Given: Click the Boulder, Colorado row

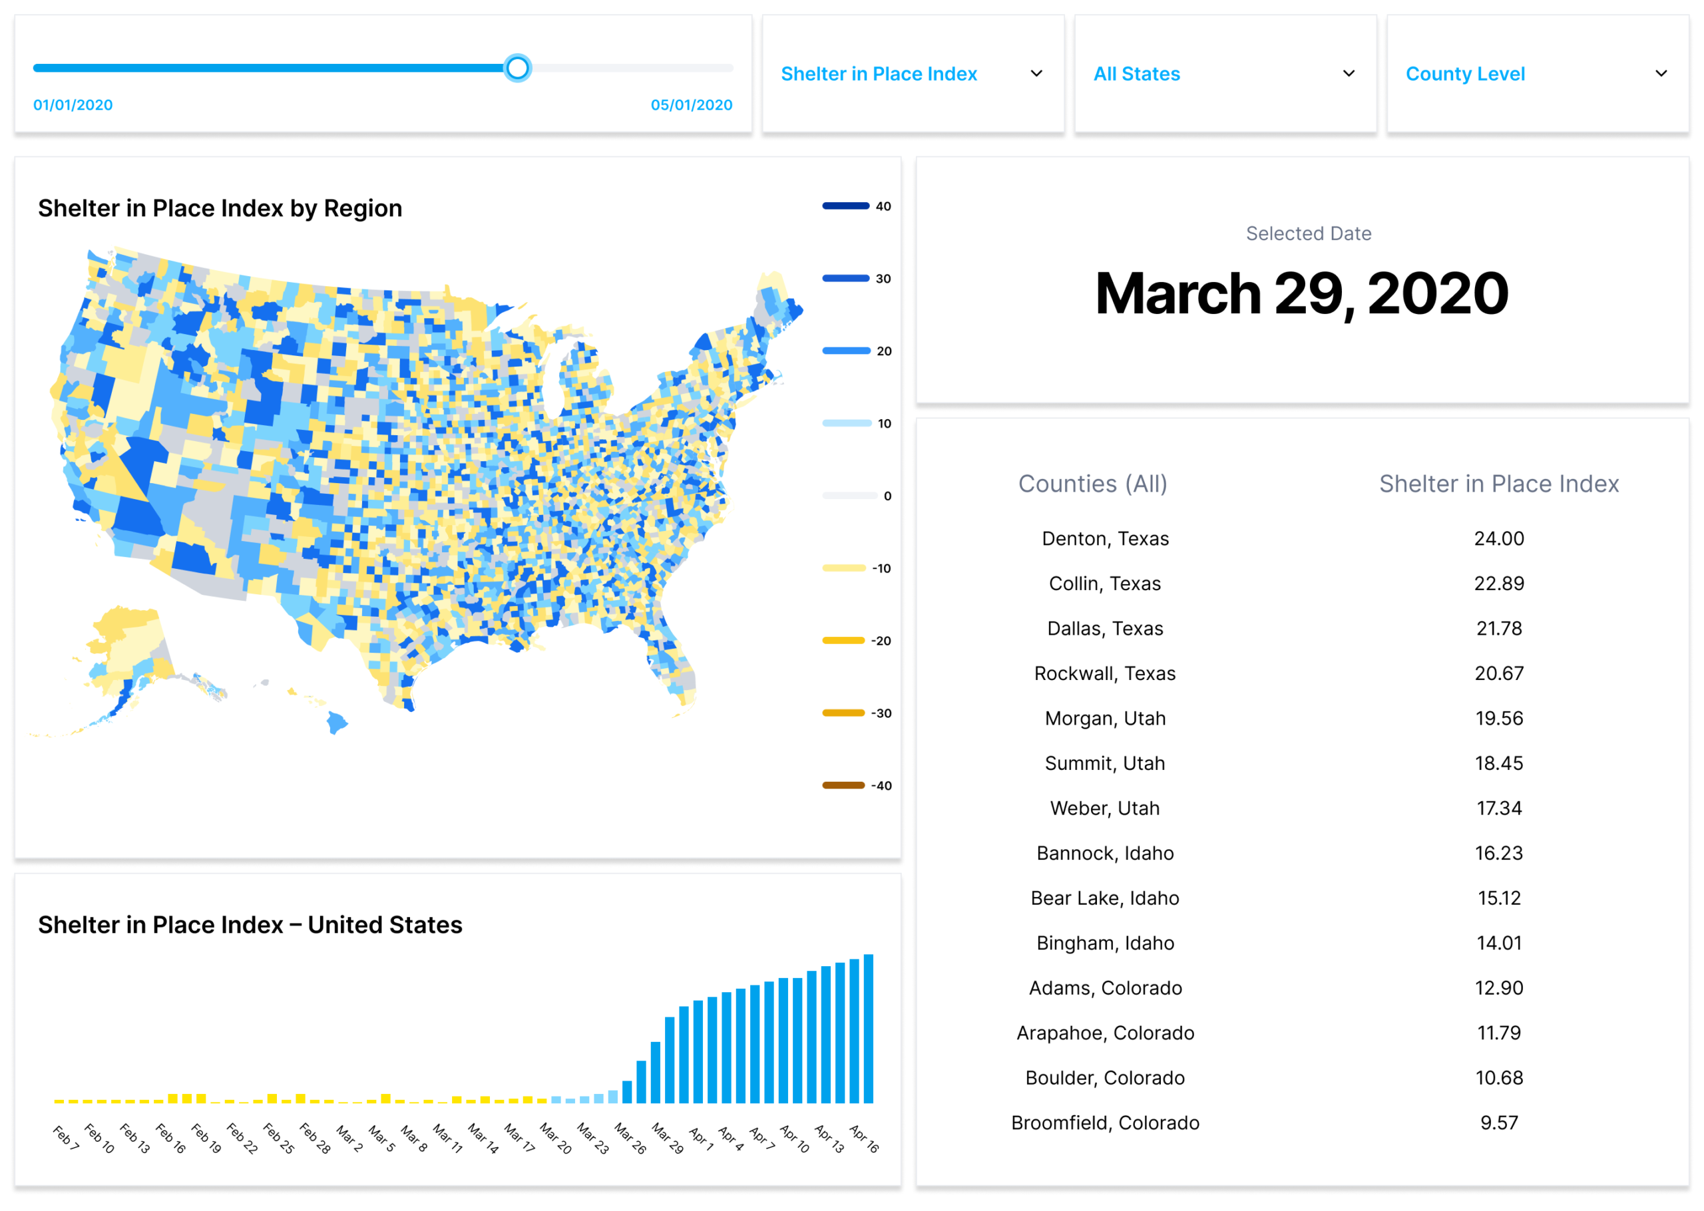Looking at the screenshot, I should pos(1104,1077).
